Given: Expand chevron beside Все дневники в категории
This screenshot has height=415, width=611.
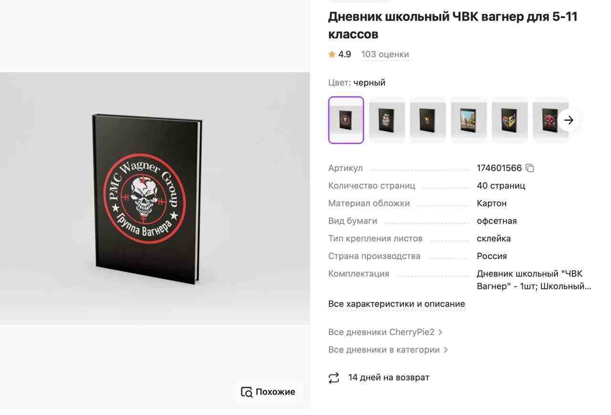Looking at the screenshot, I should (446, 350).
